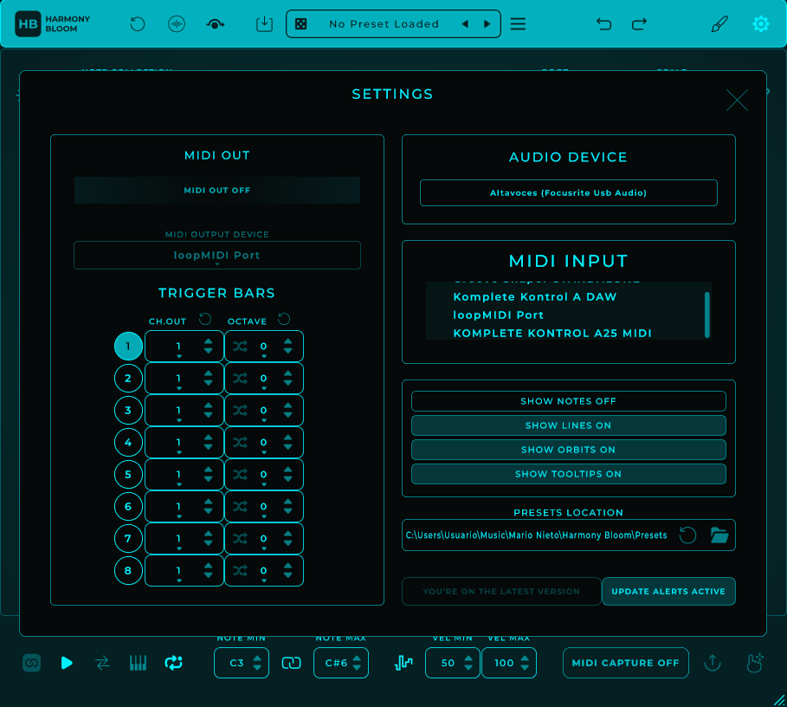This screenshot has width=787, height=707.
Task: Toggle SHOW TOOLTIPS ON button
Action: point(568,474)
